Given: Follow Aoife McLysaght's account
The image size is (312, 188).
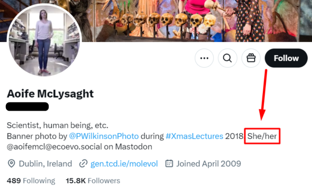Looking at the screenshot, I should (x=286, y=58).
